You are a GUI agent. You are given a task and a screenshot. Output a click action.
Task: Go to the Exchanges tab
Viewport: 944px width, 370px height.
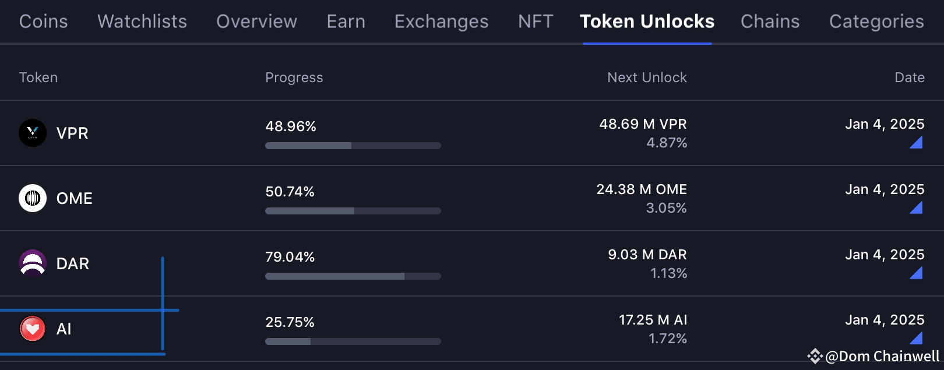[x=441, y=22]
